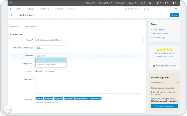The height and width of the screenshot is (116, 187).
Task: Open the help question mark icon
Action: (150, 3)
